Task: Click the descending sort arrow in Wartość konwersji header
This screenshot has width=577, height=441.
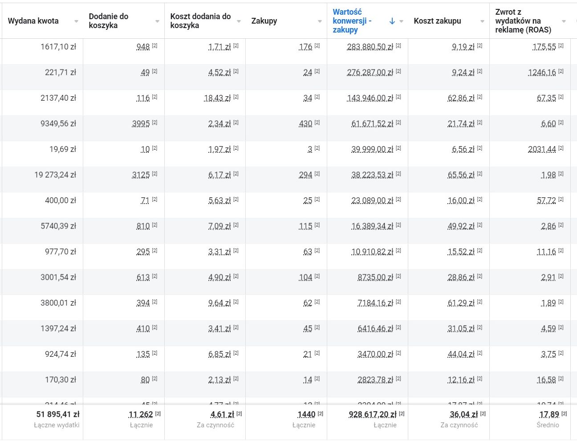Action: [x=392, y=21]
